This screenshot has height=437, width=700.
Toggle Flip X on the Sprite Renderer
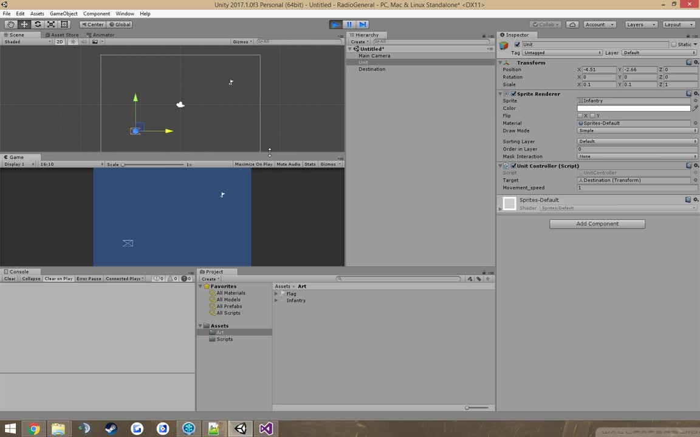click(x=581, y=115)
